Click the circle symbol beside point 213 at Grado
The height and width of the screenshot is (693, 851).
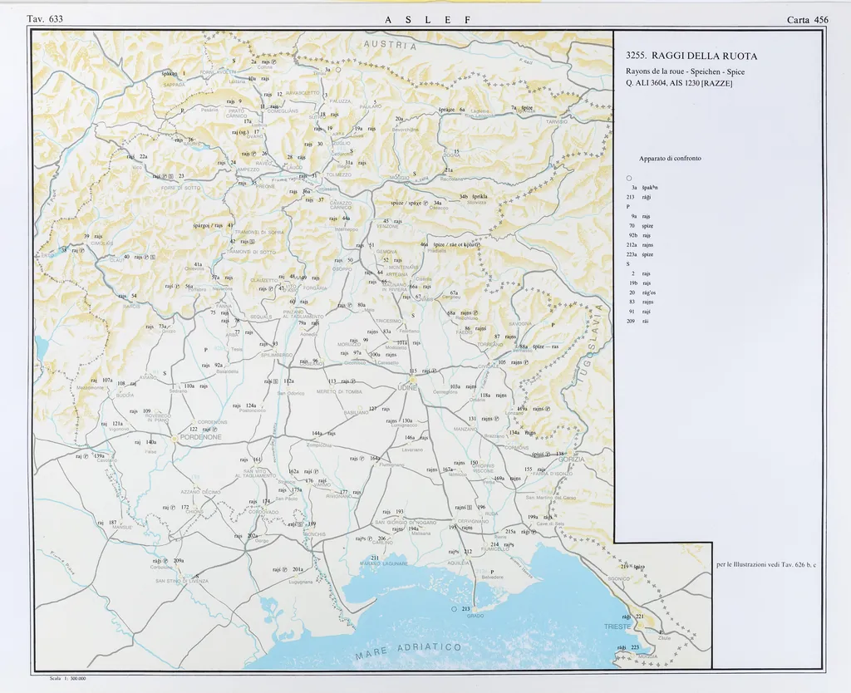[x=454, y=609]
